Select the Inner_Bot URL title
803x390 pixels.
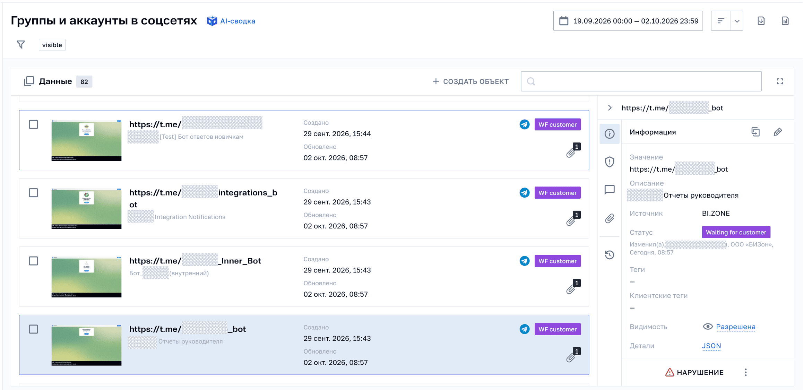195,261
